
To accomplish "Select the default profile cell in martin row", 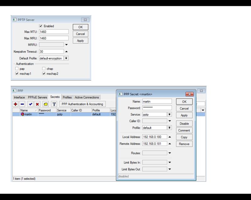I will click(101, 114).
